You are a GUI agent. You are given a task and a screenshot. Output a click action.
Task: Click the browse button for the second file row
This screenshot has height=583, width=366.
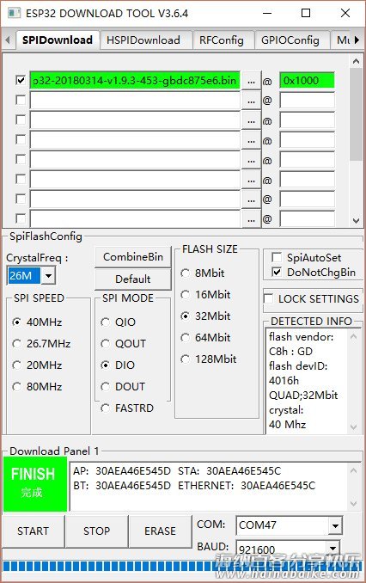pos(251,101)
